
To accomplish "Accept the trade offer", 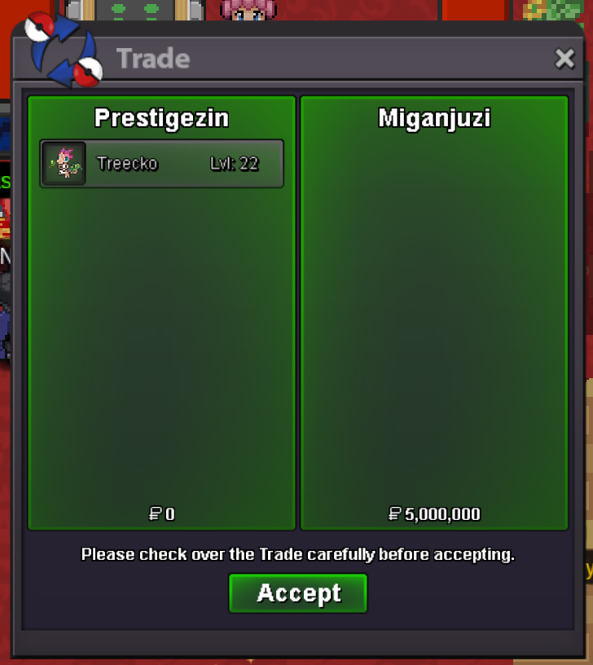I will pos(298,593).
